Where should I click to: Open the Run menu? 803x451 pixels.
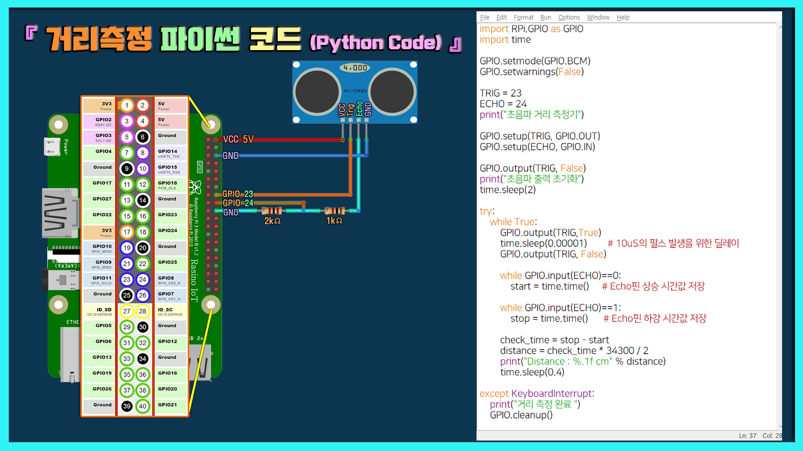coord(545,17)
